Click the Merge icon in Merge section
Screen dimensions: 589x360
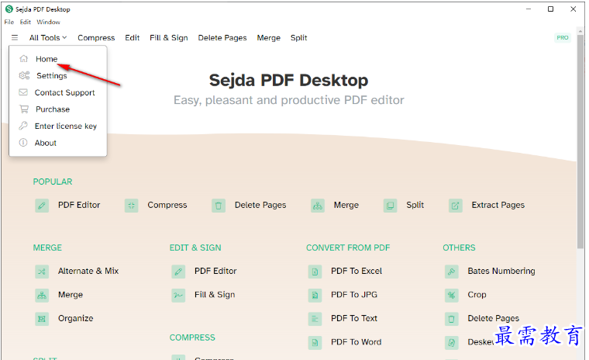click(x=42, y=296)
